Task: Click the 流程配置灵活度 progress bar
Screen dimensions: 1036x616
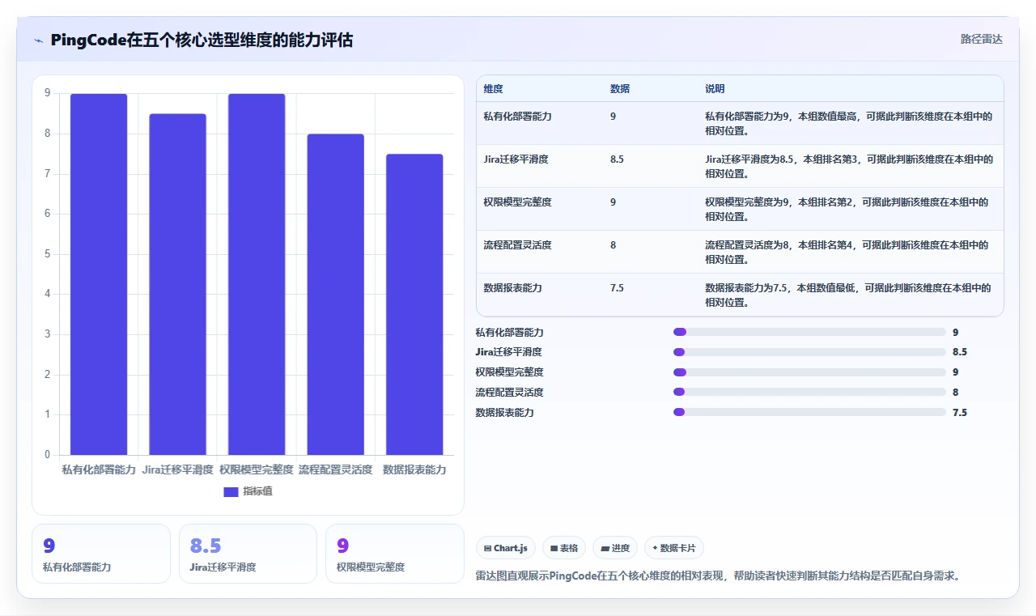Action: [809, 393]
